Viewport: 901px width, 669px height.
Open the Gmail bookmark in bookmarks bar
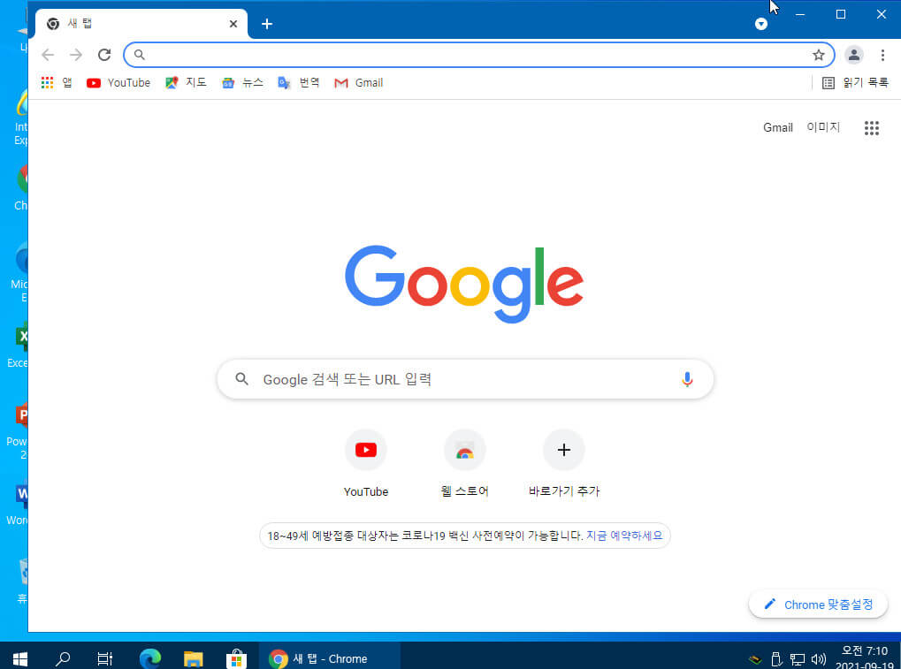pos(358,83)
